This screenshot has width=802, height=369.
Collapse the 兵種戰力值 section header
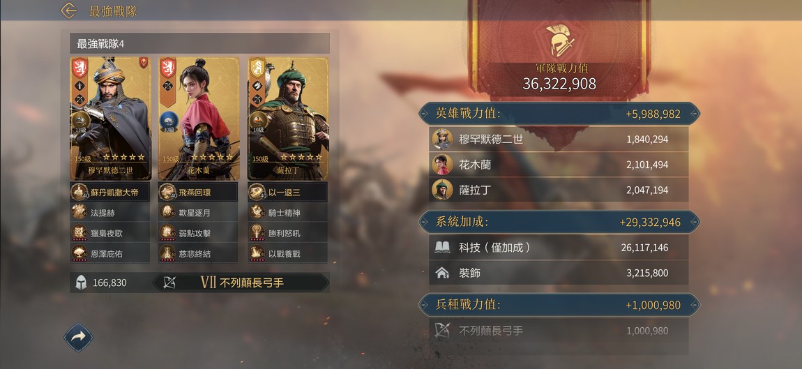[559, 305]
